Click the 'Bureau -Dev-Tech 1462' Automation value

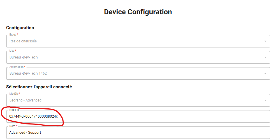(x=28, y=73)
